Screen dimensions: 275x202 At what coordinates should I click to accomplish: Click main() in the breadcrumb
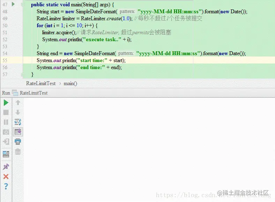pyautogui.click(x=70, y=83)
